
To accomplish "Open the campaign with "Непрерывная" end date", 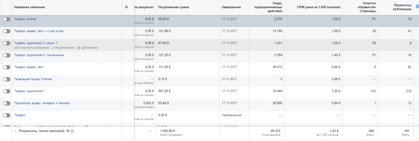I will tap(20, 115).
